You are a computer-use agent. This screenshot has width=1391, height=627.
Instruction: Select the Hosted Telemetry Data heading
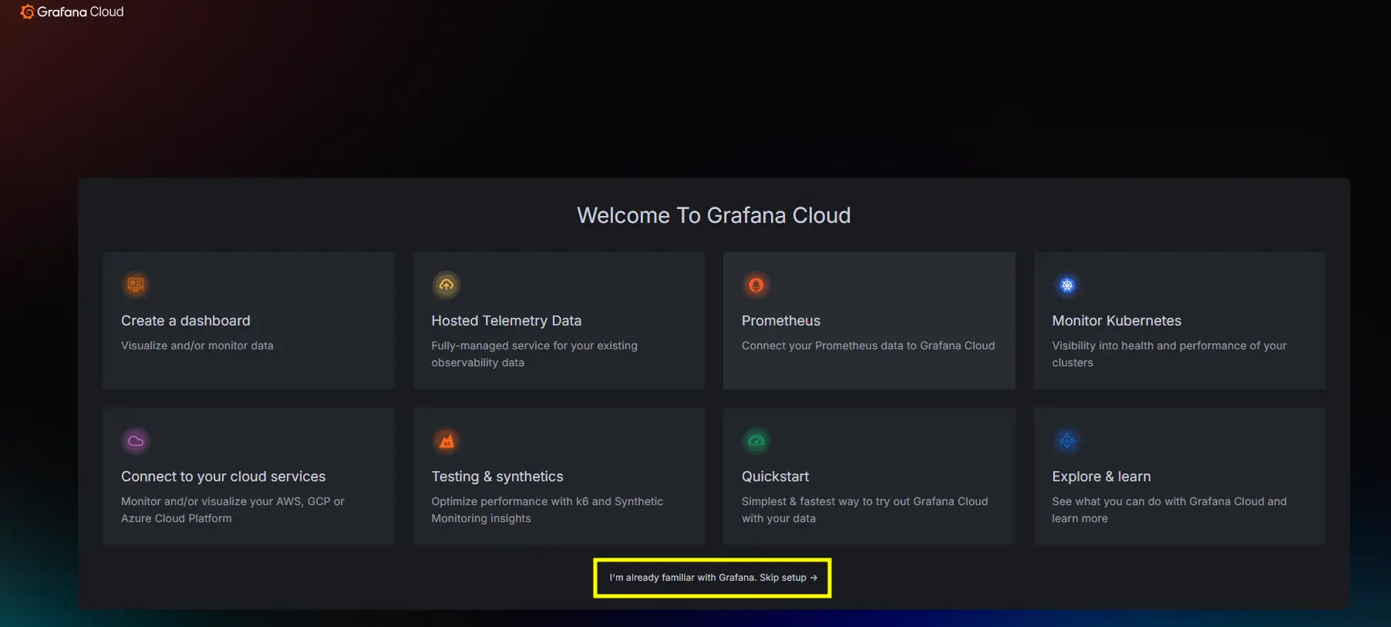pyautogui.click(x=507, y=321)
